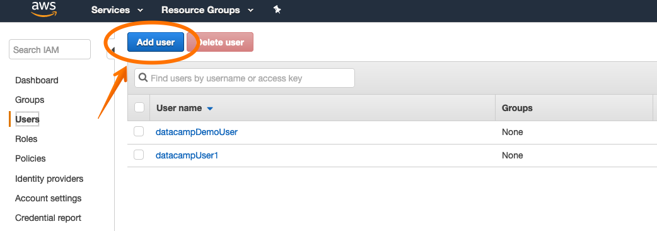
Task: Sort by User name using the blue arrow
Action: pyautogui.click(x=210, y=109)
